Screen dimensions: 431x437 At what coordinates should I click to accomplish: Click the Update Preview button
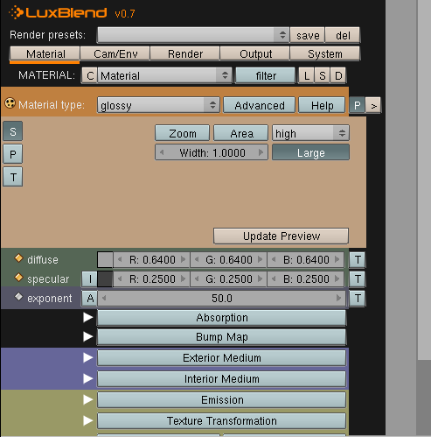(x=282, y=236)
